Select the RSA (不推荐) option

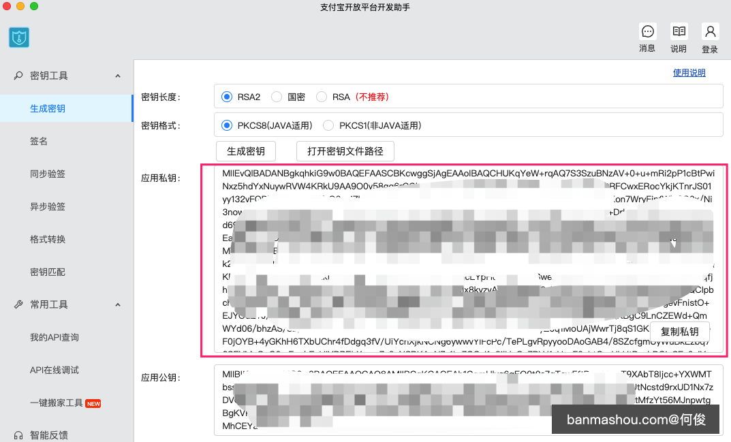click(x=321, y=97)
